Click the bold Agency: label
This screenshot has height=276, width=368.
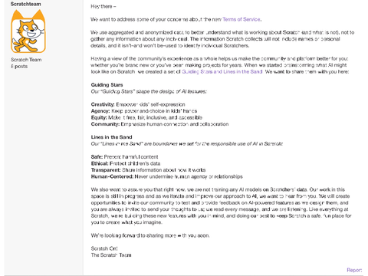[100, 111]
